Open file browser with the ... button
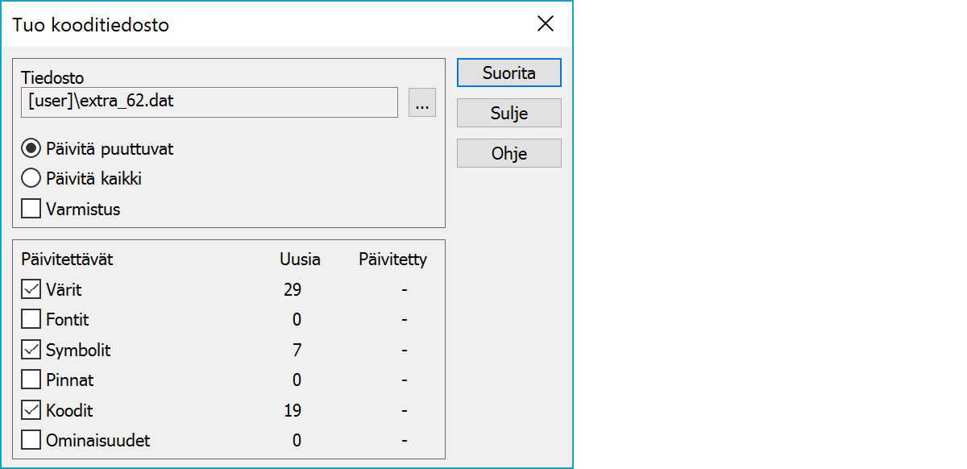Screen dimensions: 967x469 pos(422,102)
